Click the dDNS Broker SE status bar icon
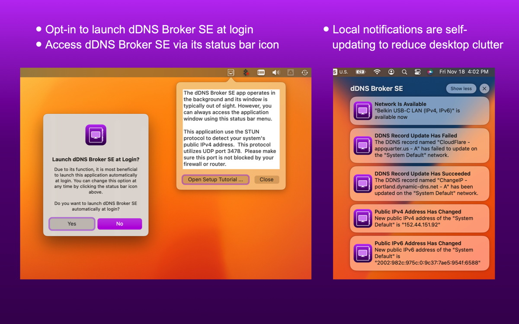This screenshot has width=519, height=324. click(x=231, y=73)
